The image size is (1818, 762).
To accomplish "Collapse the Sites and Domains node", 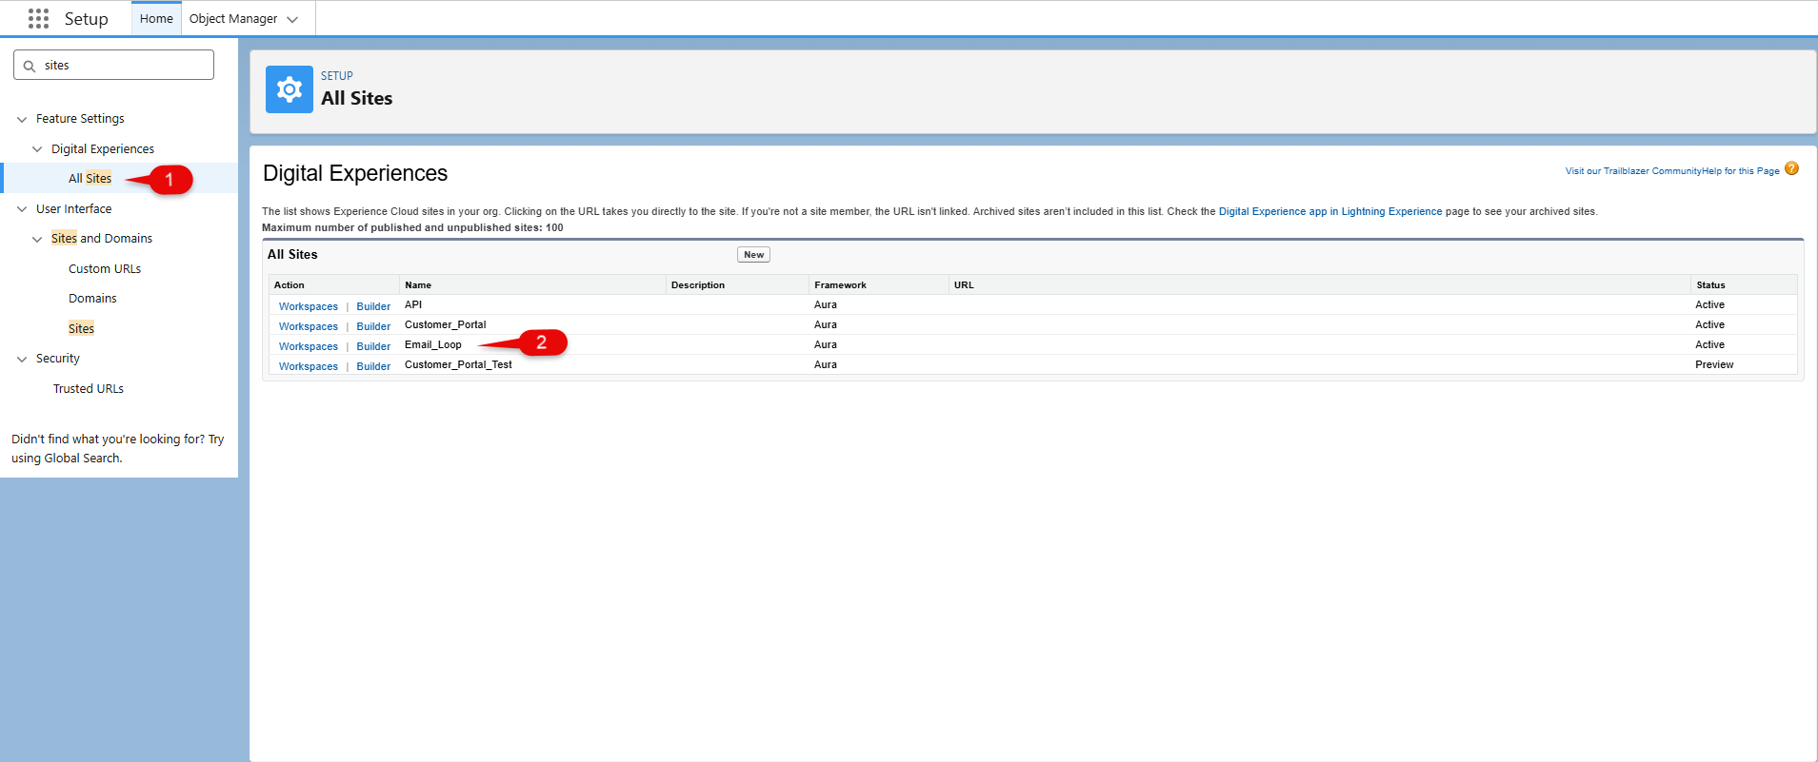I will click(x=37, y=239).
